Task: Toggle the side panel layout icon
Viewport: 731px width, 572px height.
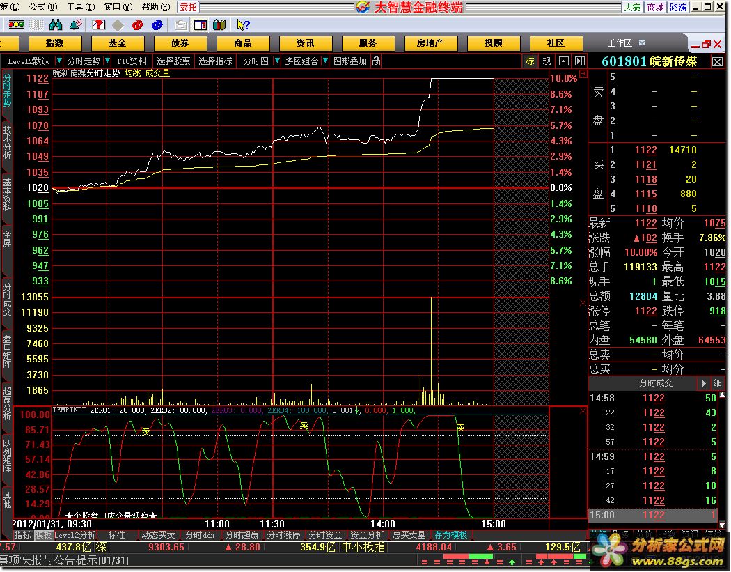Action: coord(201,24)
